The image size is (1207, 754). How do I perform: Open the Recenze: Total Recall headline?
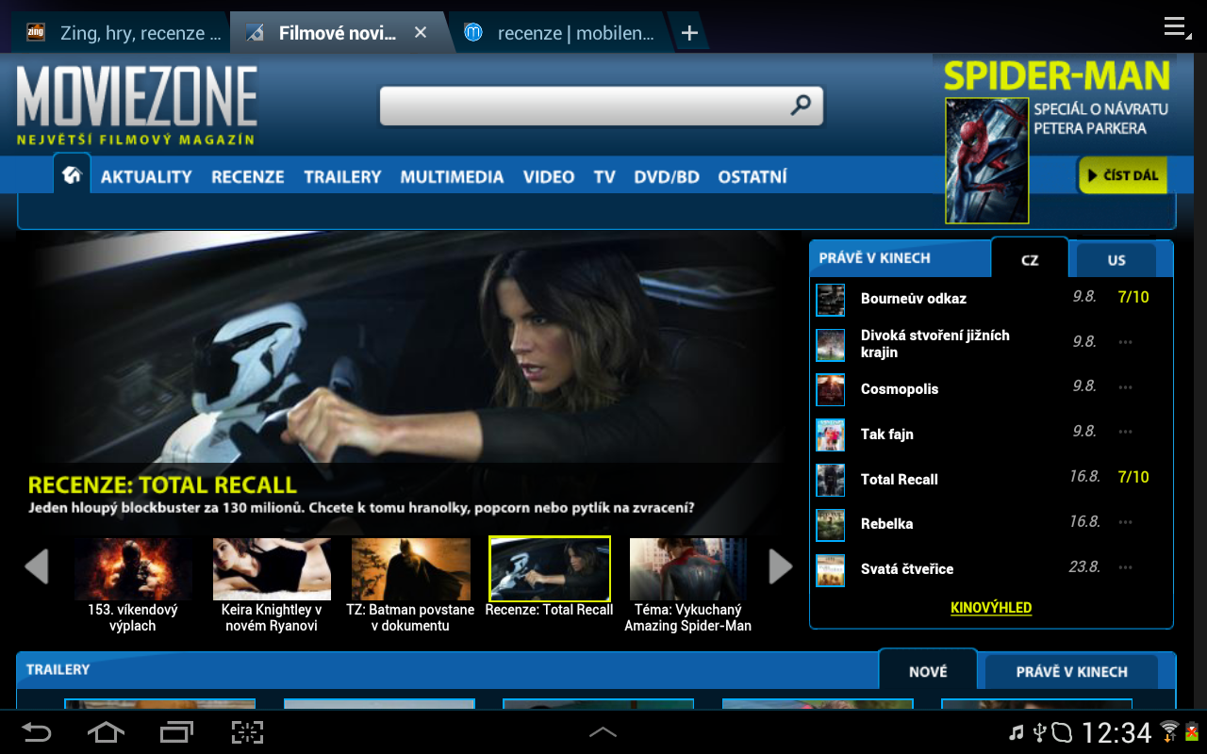click(x=162, y=485)
